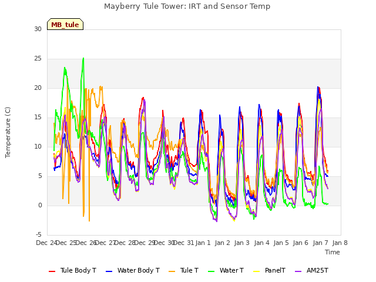Click the Jan 6 tick label
Image resolution: width=376 pixels, height=282 pixels.
click(x=300, y=243)
